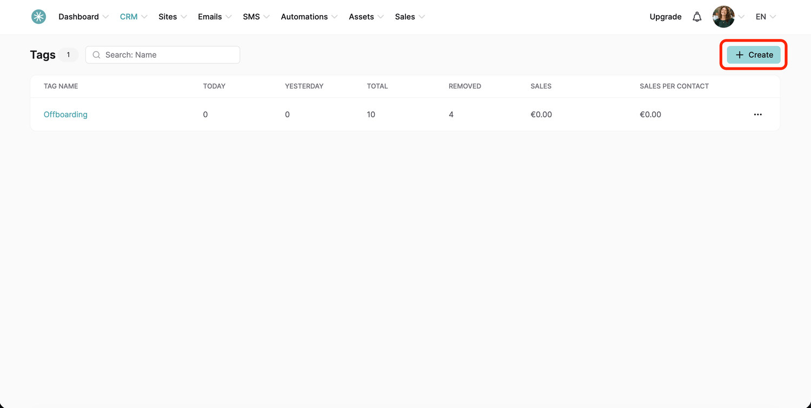Click the removed value 4
This screenshot has width=811, height=408.
tap(451, 115)
